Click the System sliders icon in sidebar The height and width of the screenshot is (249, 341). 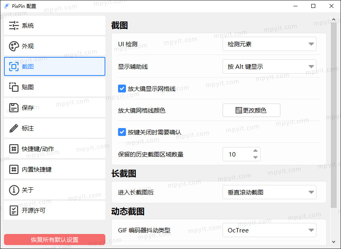[14, 25]
